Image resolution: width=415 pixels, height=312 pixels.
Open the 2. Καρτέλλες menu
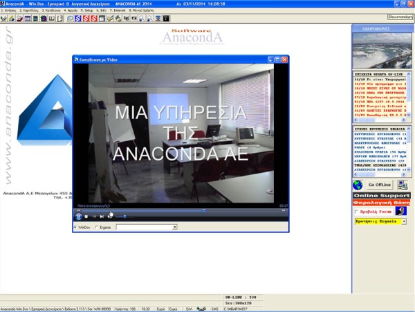[x=29, y=10]
